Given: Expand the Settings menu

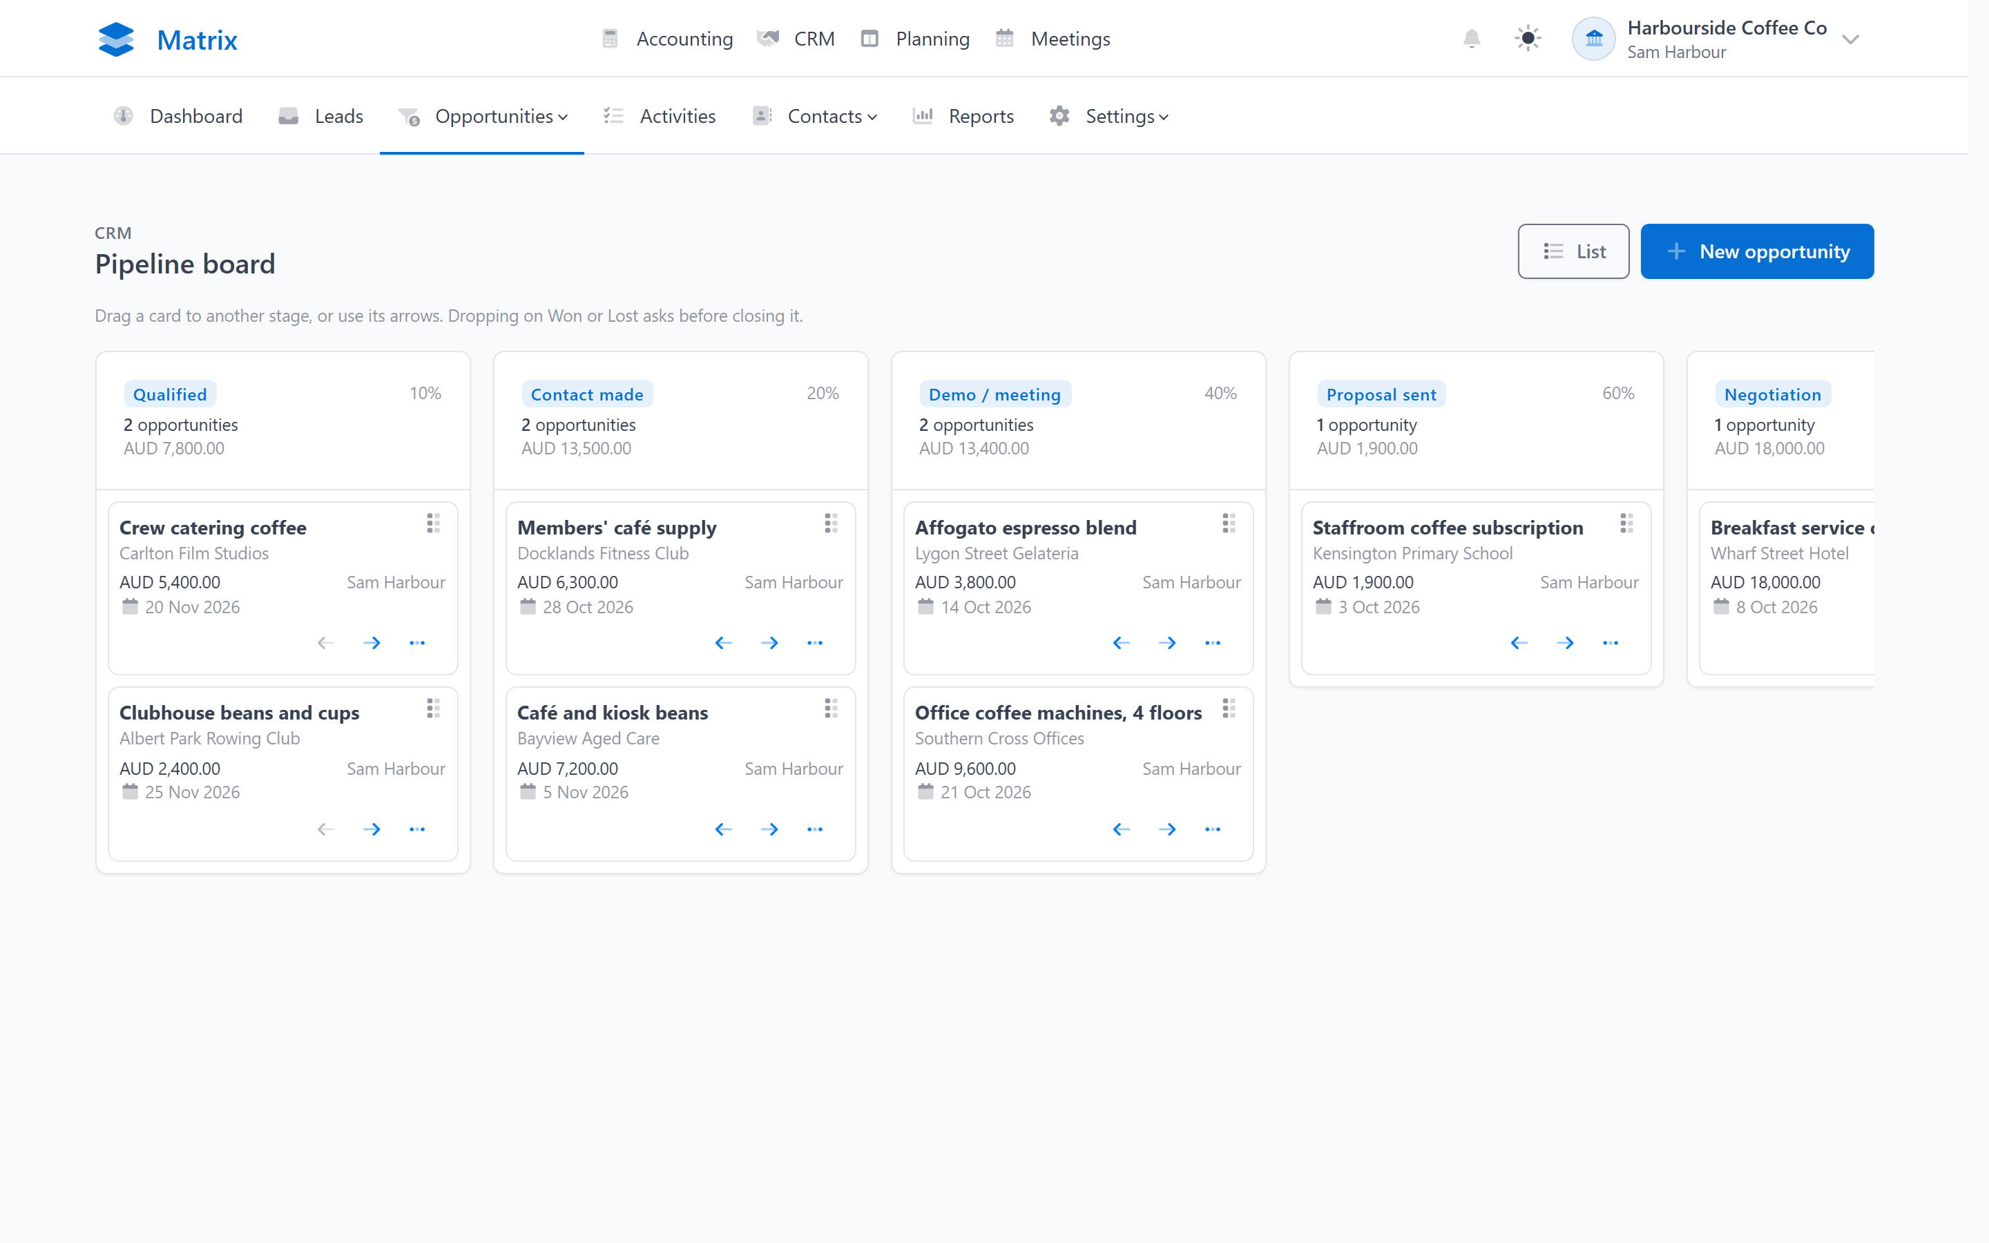Looking at the screenshot, I should click(1108, 116).
